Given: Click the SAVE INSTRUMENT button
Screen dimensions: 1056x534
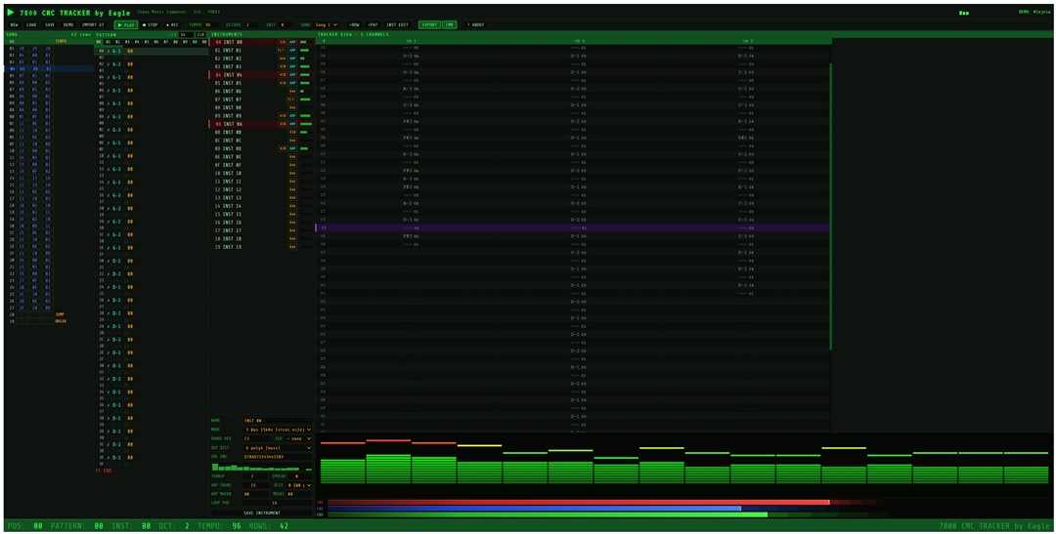Looking at the screenshot, I should (261, 513).
